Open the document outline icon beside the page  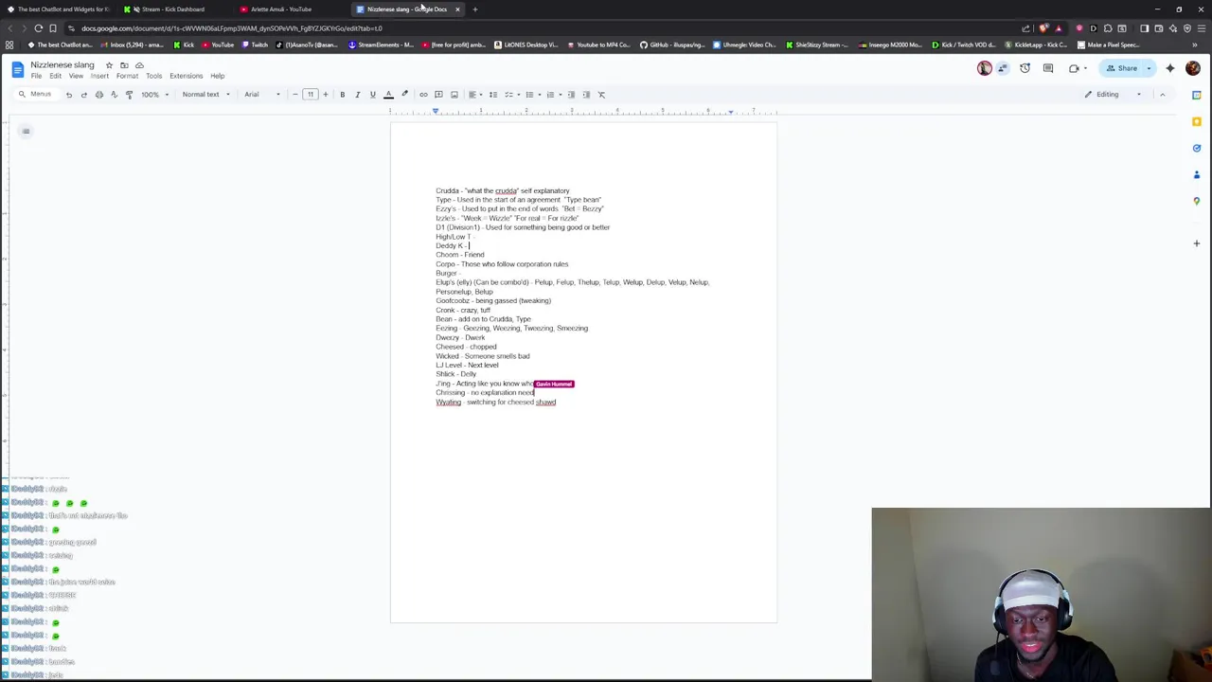26,131
